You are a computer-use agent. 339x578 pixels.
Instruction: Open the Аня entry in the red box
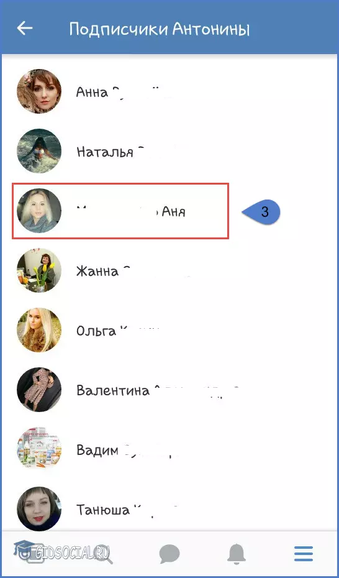click(x=120, y=211)
